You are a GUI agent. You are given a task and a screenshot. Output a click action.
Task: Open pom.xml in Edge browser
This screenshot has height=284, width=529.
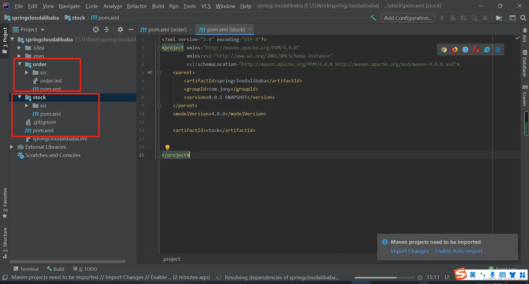pos(498,50)
